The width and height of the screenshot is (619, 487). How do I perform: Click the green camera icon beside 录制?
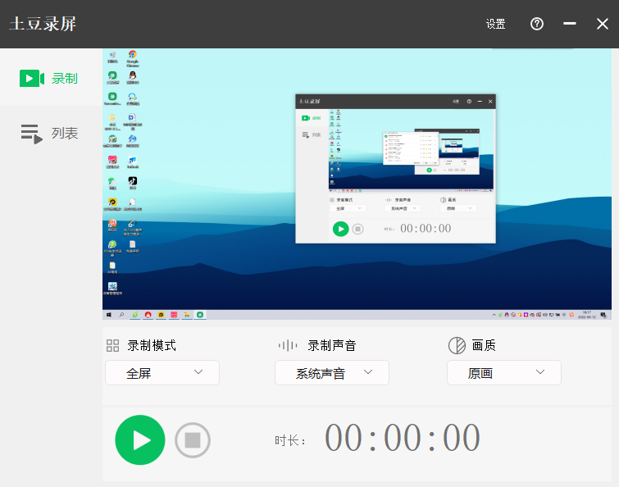(x=31, y=79)
